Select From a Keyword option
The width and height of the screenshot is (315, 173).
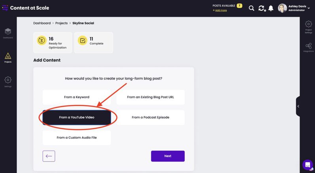coord(77,97)
